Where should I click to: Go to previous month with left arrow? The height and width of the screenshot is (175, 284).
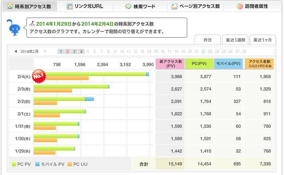click(16, 51)
